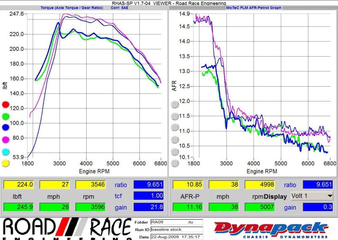Screen dimensions: 338x240
Task: Open the Volt 1 display dropdown
Action: pyautogui.click(x=312, y=196)
